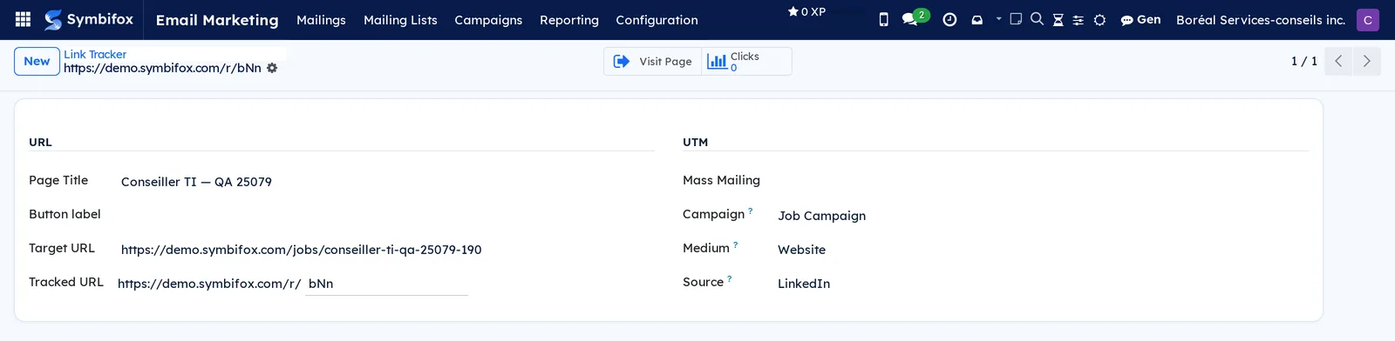Edit the Target URL field
The width and height of the screenshot is (1395, 341).
[386, 250]
